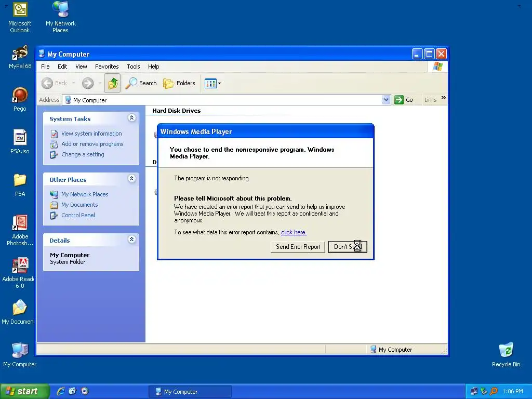Open the Edit menu
Viewport: 532px width, 399px height.
tap(62, 66)
